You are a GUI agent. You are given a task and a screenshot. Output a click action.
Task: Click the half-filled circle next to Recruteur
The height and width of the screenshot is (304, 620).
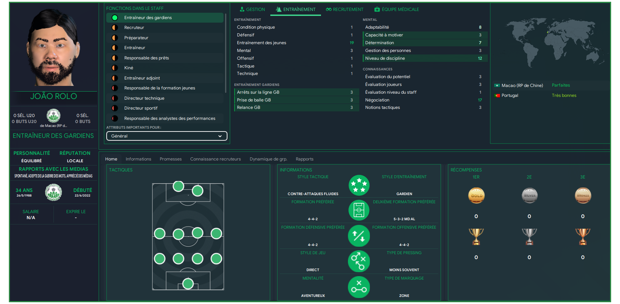[115, 28]
